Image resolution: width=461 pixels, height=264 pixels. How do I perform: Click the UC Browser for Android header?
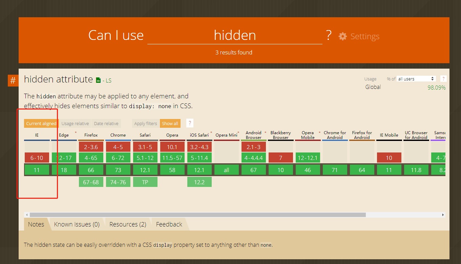[x=416, y=135]
